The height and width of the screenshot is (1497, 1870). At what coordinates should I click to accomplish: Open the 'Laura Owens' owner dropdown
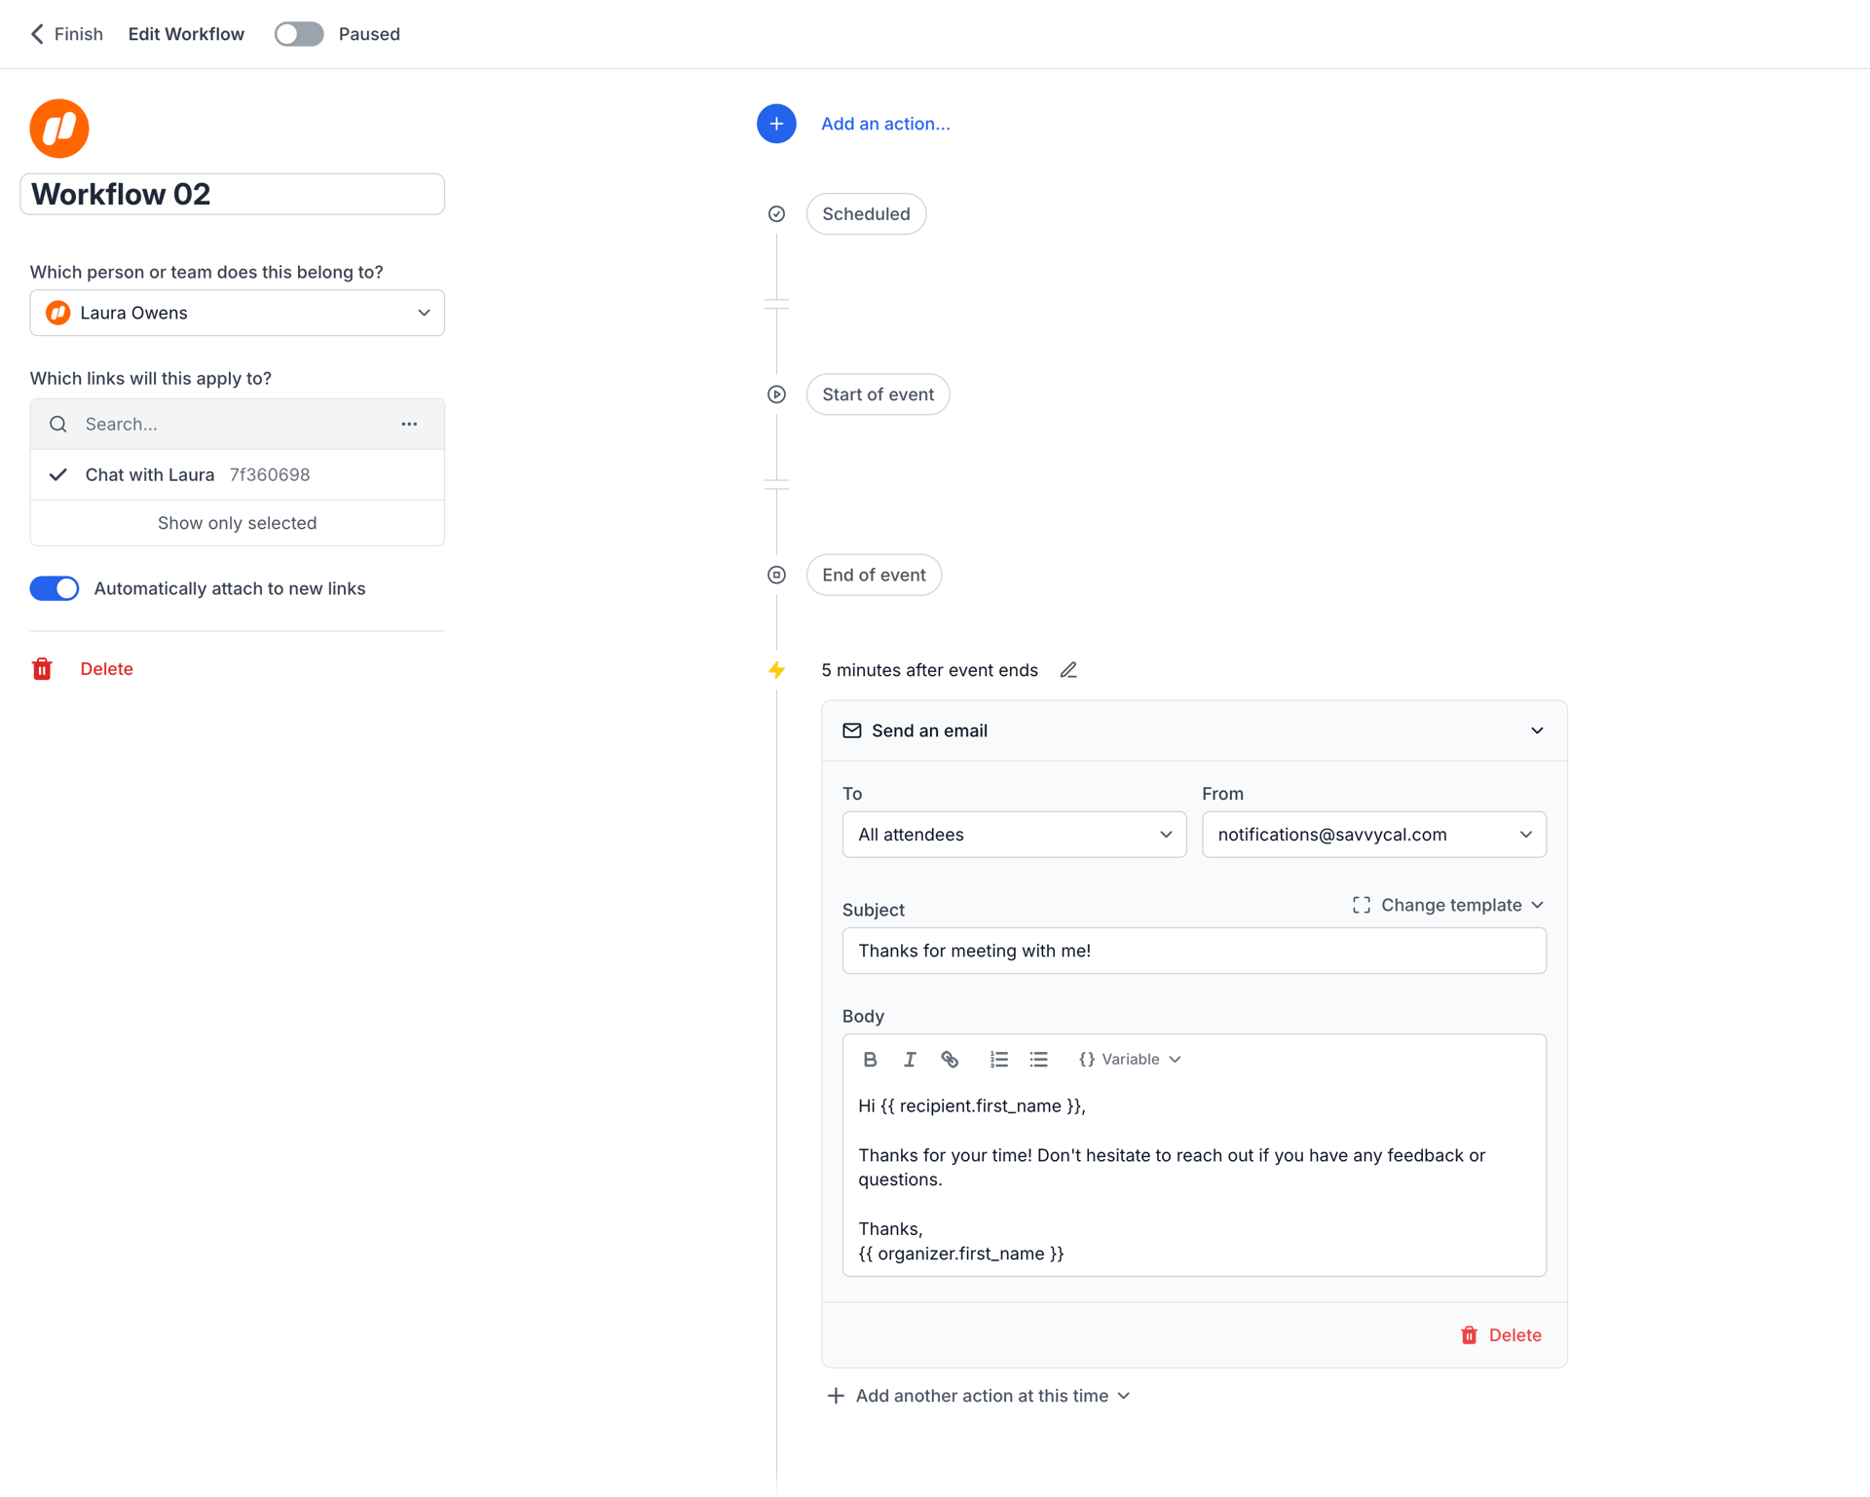coord(237,313)
